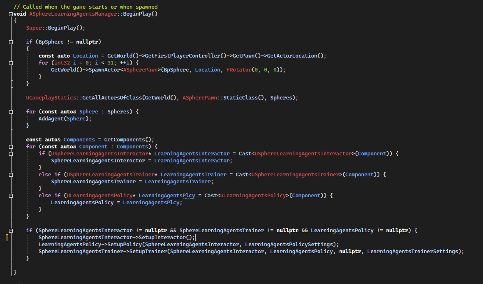Click the SpawnActor function name
Viewport: 483px width, 284px height.
[104, 69]
